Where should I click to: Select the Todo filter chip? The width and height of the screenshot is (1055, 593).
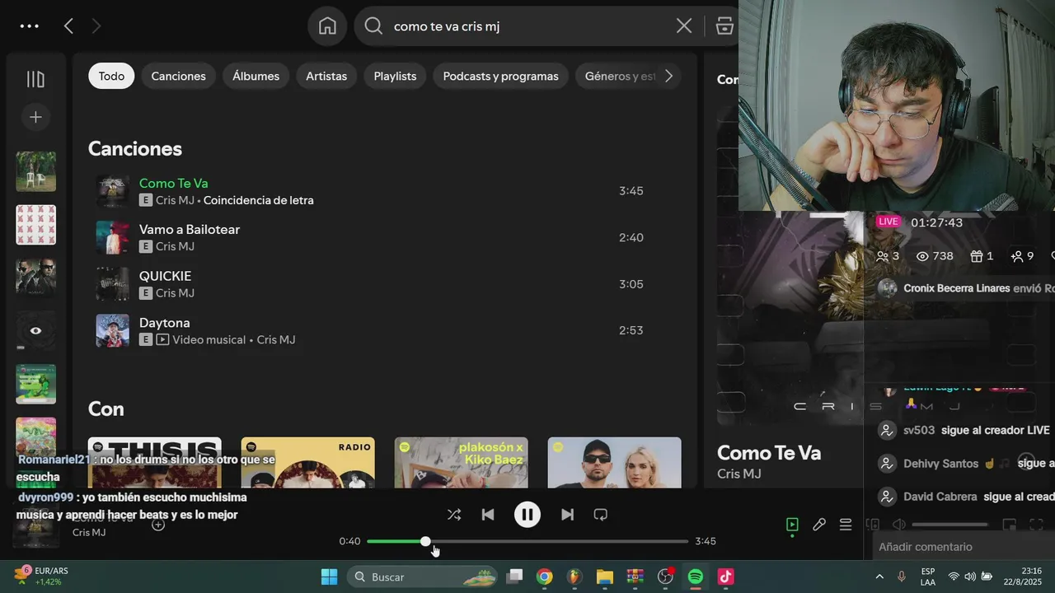tap(111, 76)
